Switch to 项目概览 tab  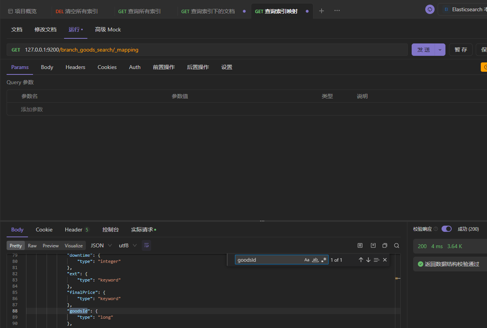[x=22, y=11]
